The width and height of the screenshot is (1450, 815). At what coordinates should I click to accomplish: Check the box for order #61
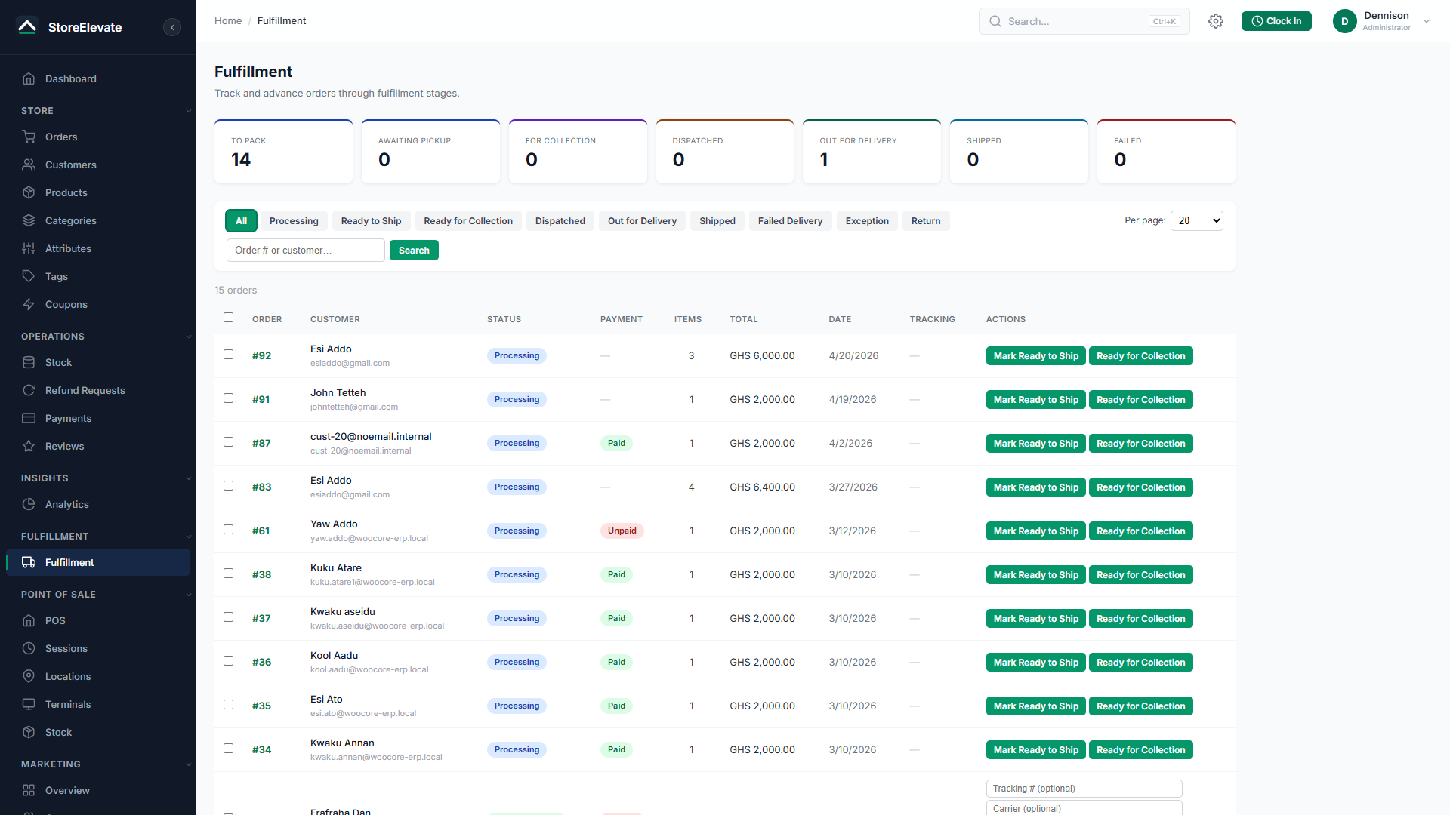(228, 530)
